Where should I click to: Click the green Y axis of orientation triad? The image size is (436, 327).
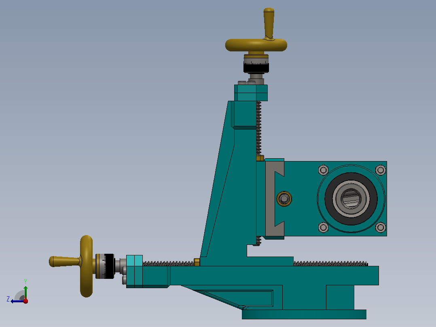coord(25,292)
